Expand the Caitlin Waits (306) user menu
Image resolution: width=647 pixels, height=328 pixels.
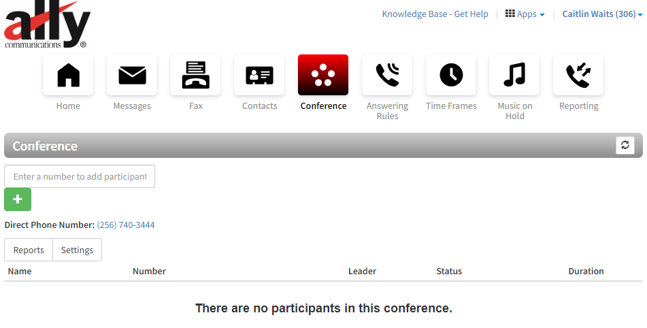[602, 14]
